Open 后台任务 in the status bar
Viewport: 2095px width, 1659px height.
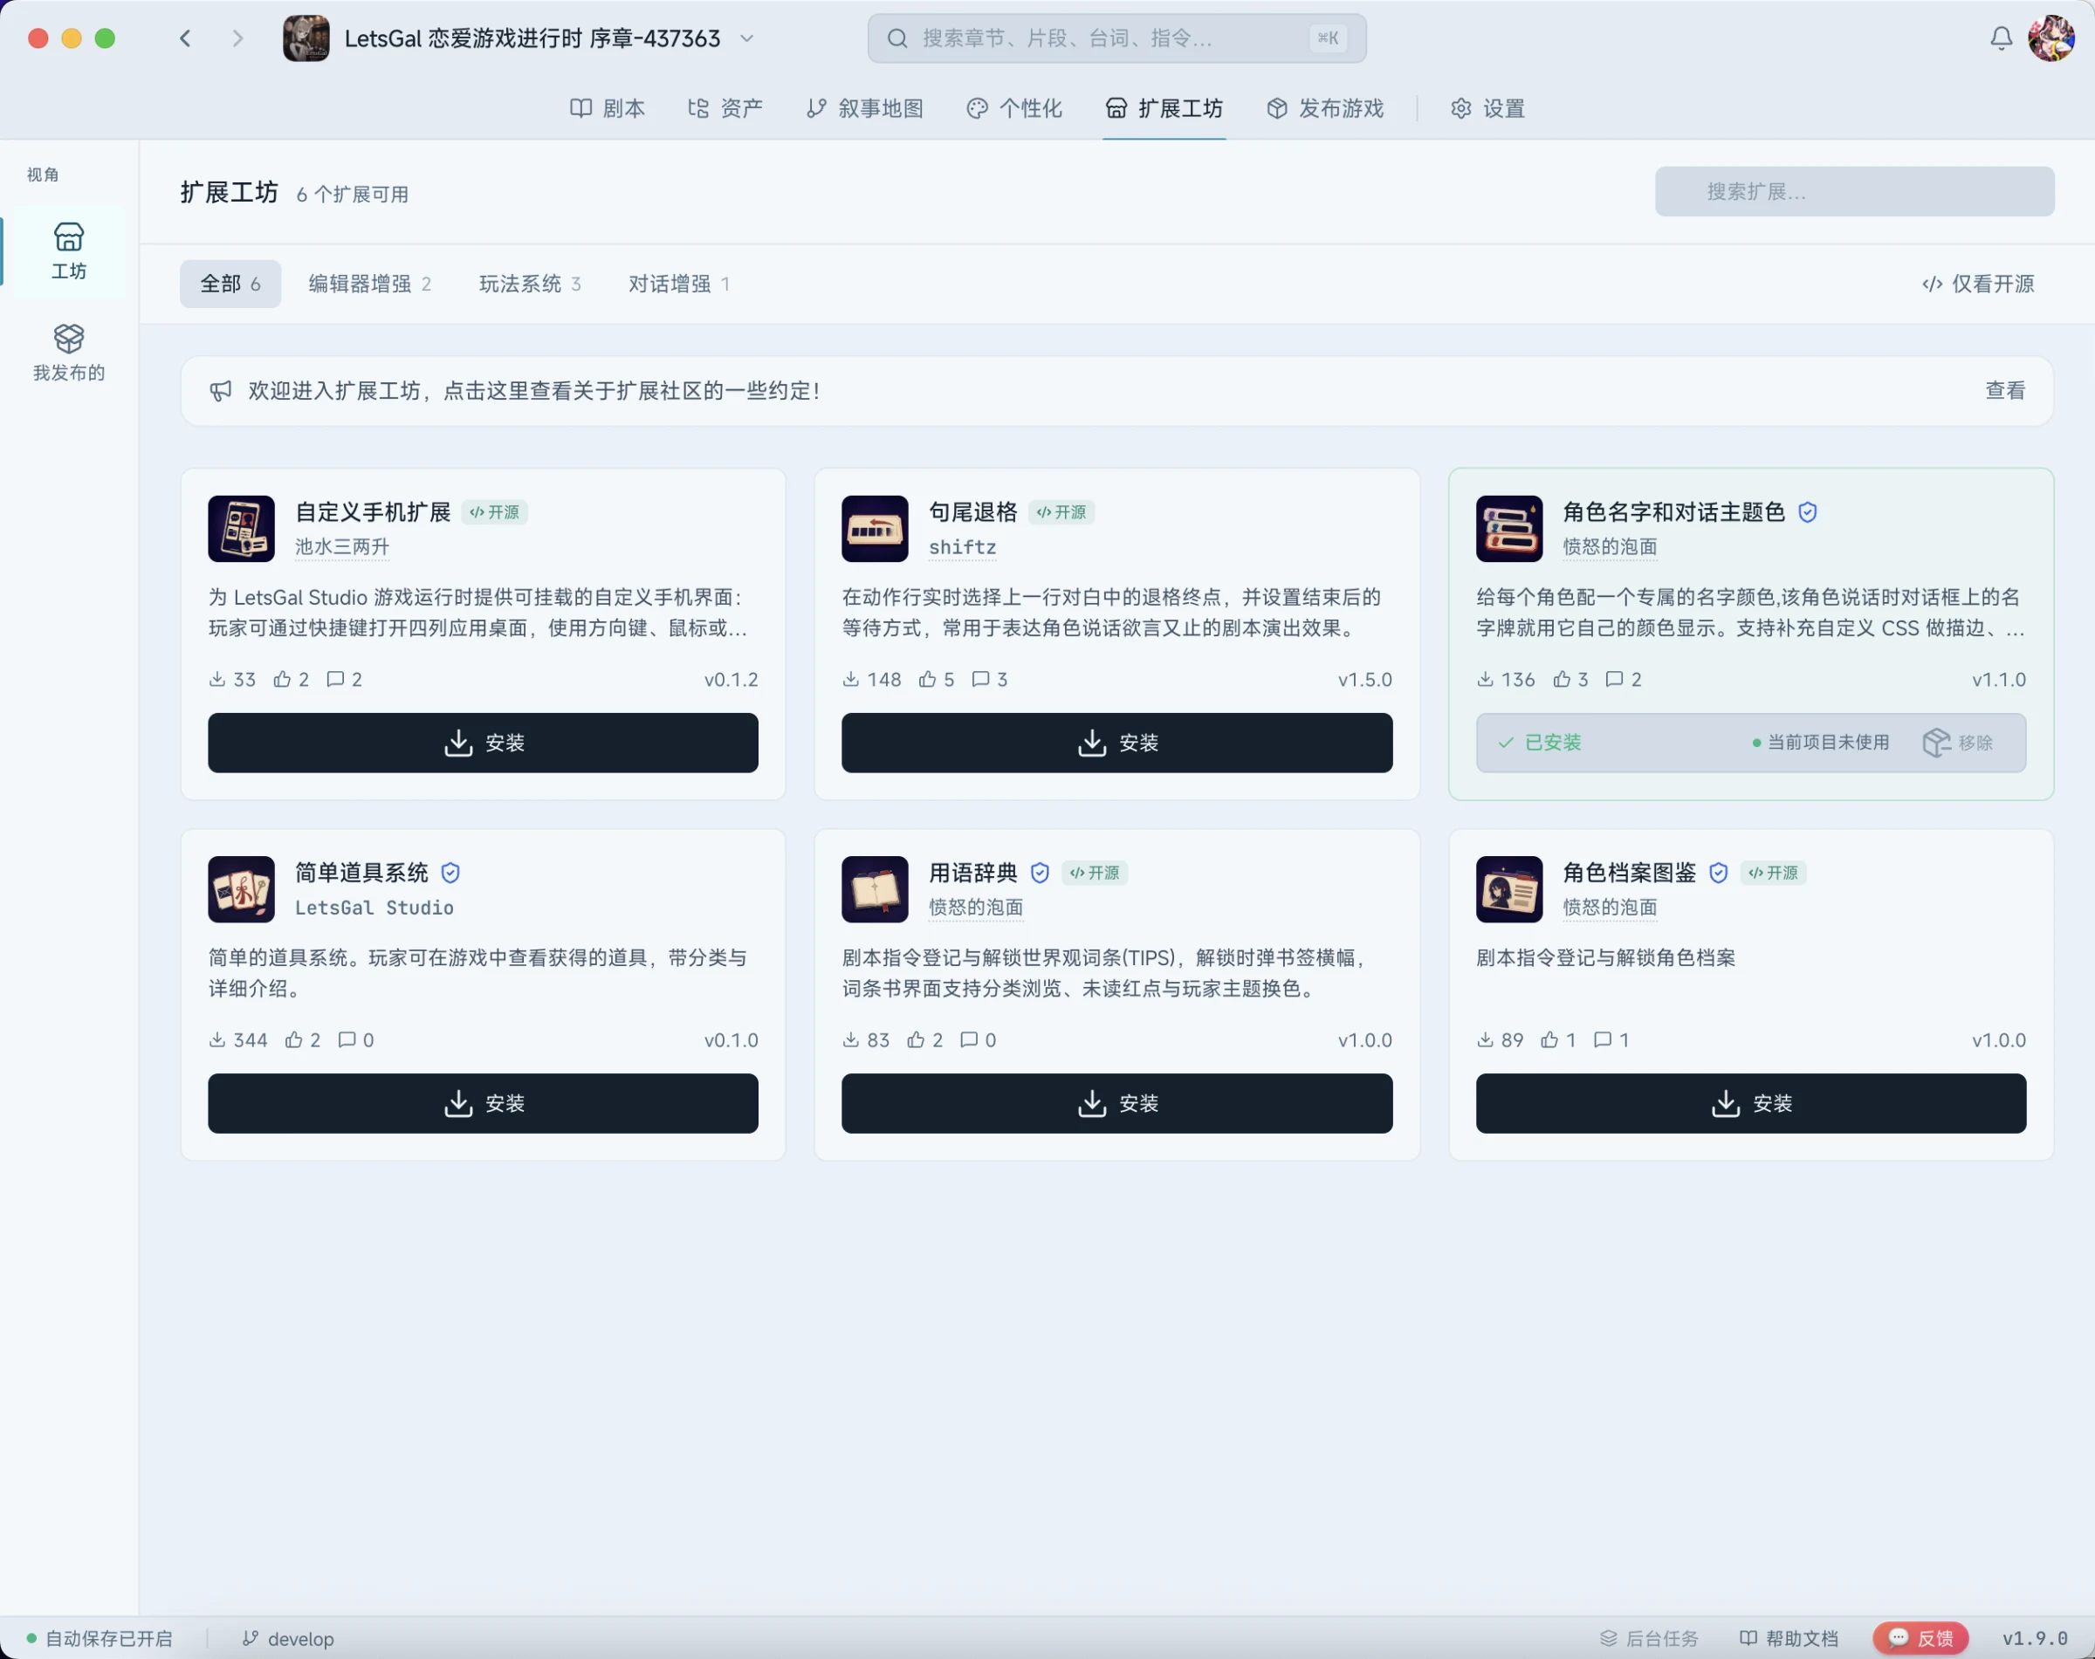(1649, 1639)
